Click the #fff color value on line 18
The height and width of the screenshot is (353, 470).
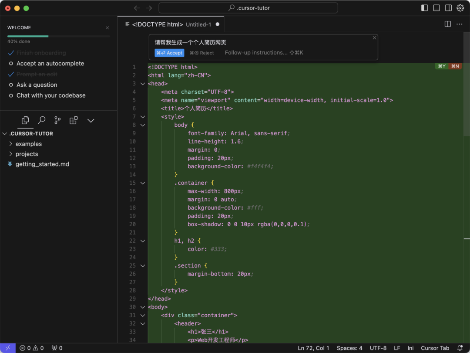(254, 208)
